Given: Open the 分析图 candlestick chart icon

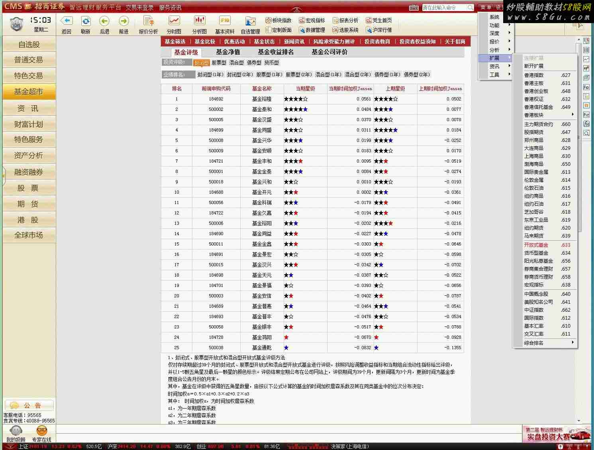Looking at the screenshot, I should (200, 21).
